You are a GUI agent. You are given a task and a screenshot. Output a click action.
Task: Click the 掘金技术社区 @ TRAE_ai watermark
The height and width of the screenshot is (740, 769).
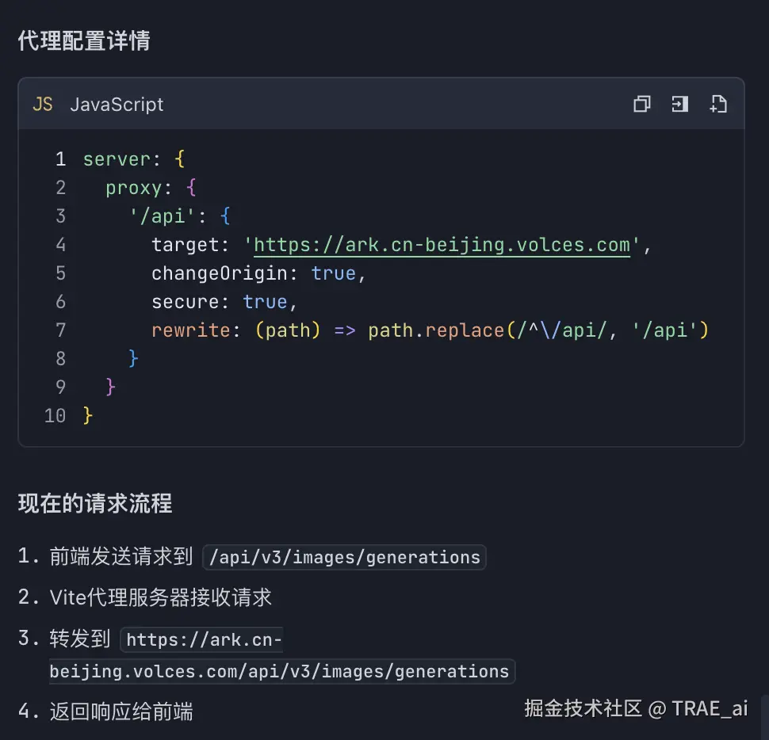point(636,708)
